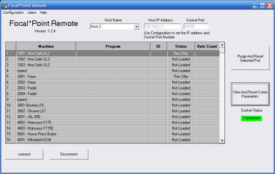Image resolution: width=275 pixels, height=174 pixels.
Task: Click the ID column header
Action: point(159,47)
